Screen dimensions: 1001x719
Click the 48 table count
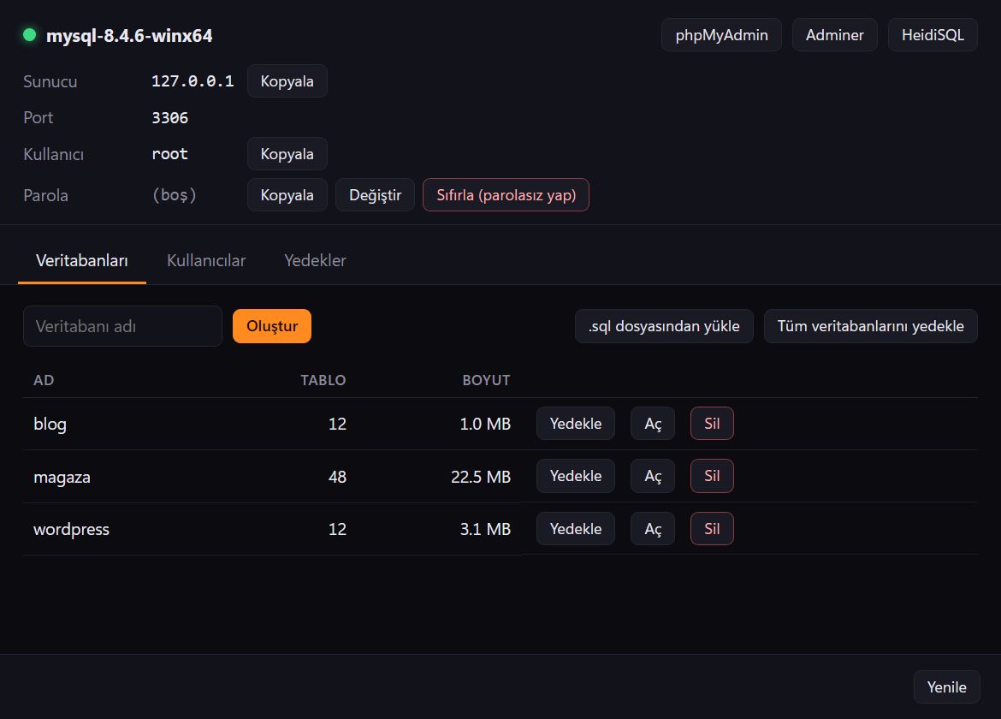pyautogui.click(x=337, y=477)
